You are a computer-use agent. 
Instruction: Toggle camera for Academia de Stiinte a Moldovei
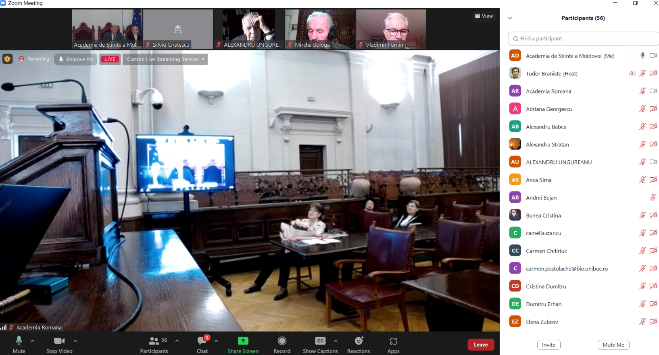point(653,56)
